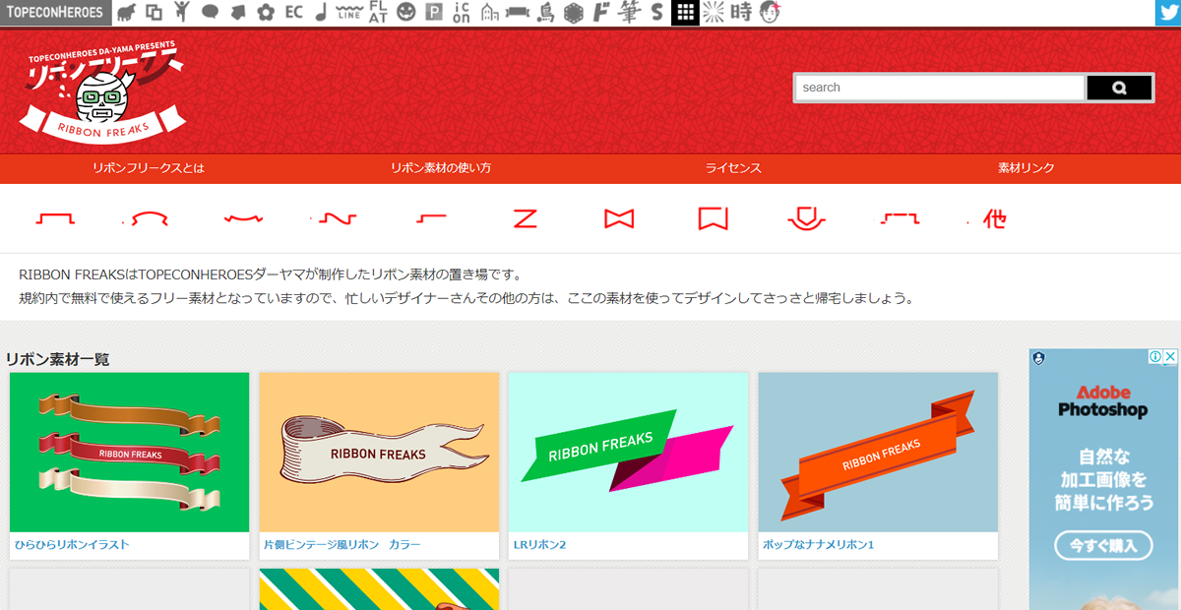This screenshot has width=1181, height=610.
Task: Click the TOPECONHEROES logo in the top bar
Action: 54,13
